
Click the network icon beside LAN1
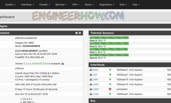(91, 79)
